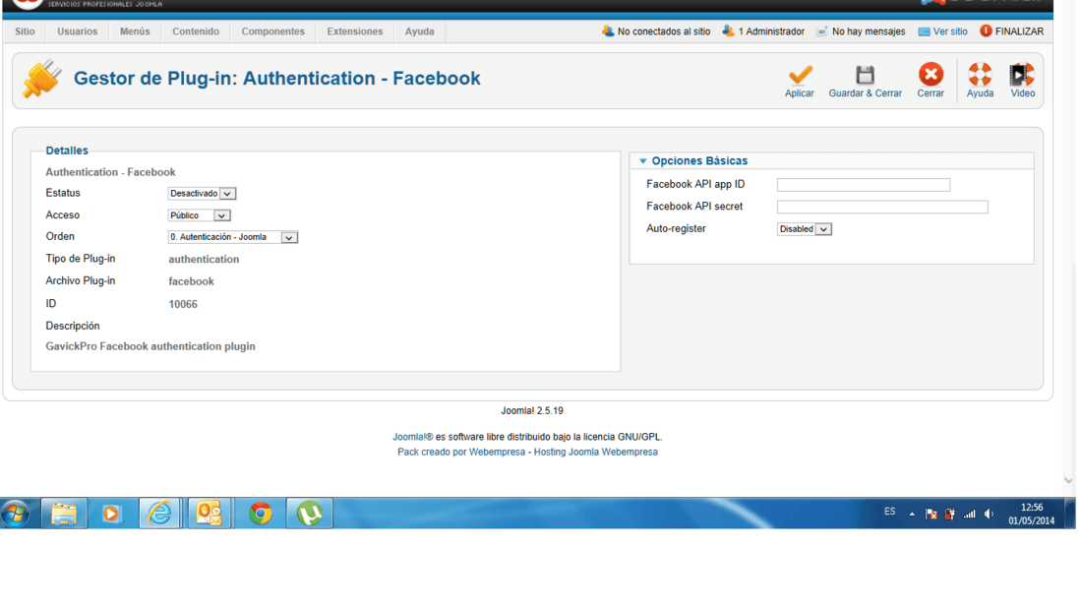Open the Video toolbar icon
The width and height of the screenshot is (1082, 608).
point(1022,74)
